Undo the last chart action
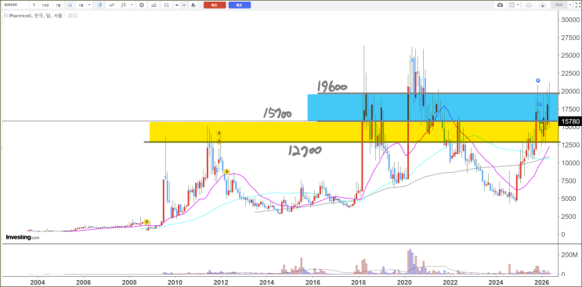This screenshot has width=582, height=287. pos(177,5)
